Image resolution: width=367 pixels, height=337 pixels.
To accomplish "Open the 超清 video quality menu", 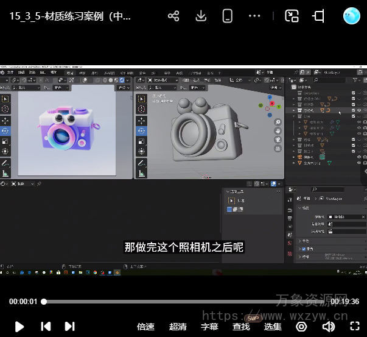I will [x=178, y=327].
